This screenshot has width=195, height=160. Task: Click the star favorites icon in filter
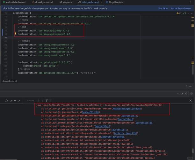click(186, 93)
